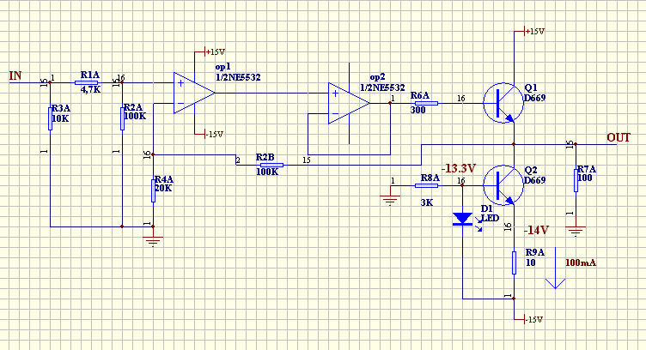Click the 20K value beside R4A
Viewport: 646px width, 350px height.
tap(163, 188)
